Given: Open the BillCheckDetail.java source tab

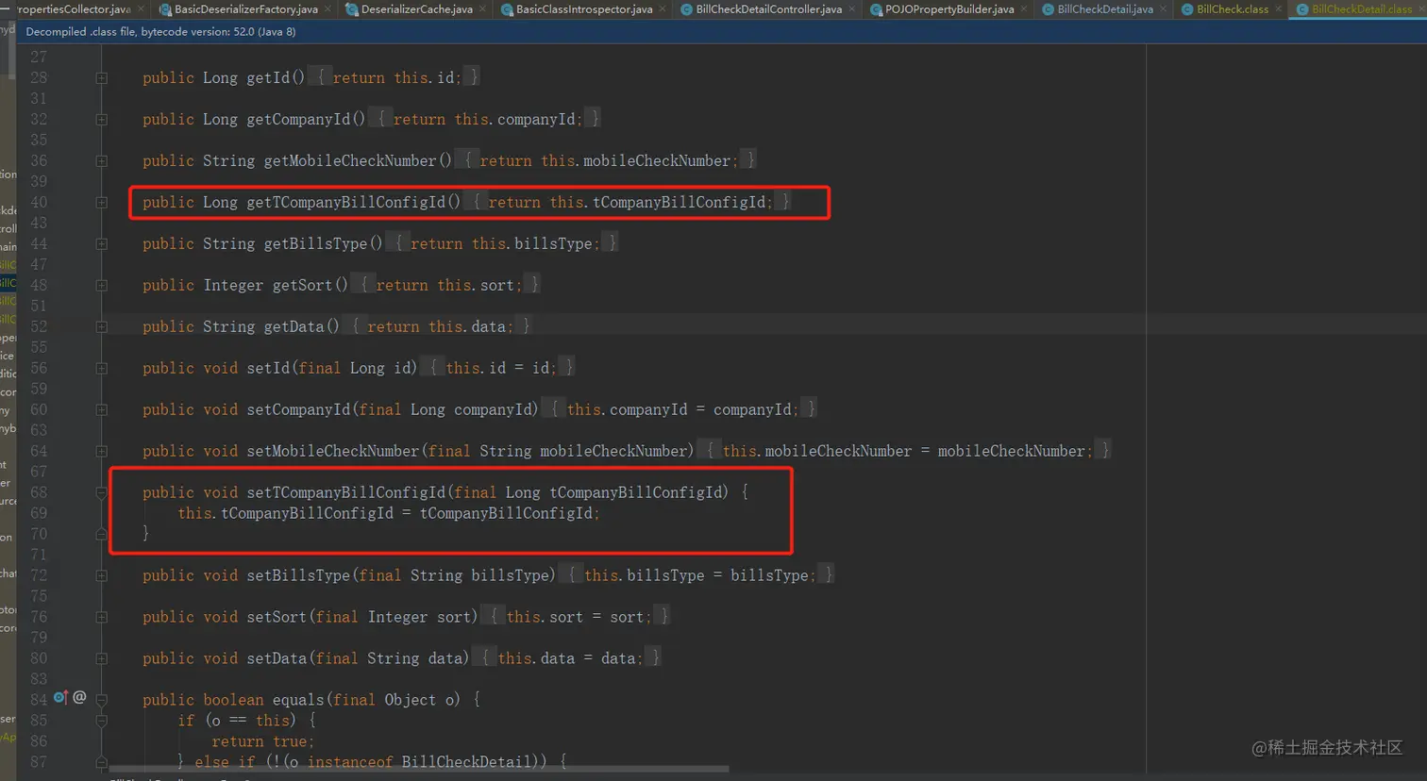Looking at the screenshot, I should (1105, 9).
